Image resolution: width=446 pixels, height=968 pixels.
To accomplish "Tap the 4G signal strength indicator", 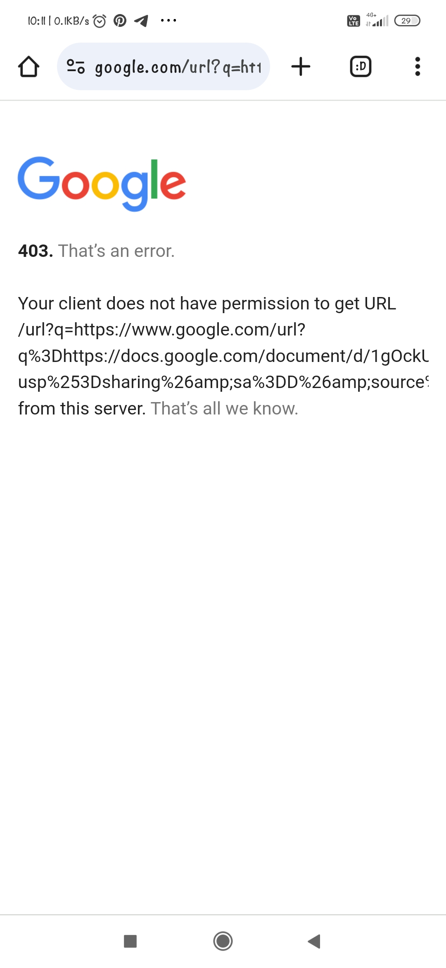I will pyautogui.click(x=377, y=20).
